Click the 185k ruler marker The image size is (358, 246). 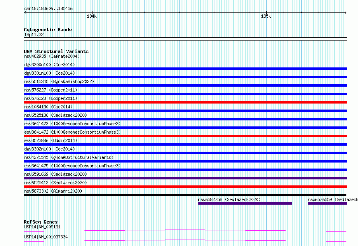(x=266, y=16)
